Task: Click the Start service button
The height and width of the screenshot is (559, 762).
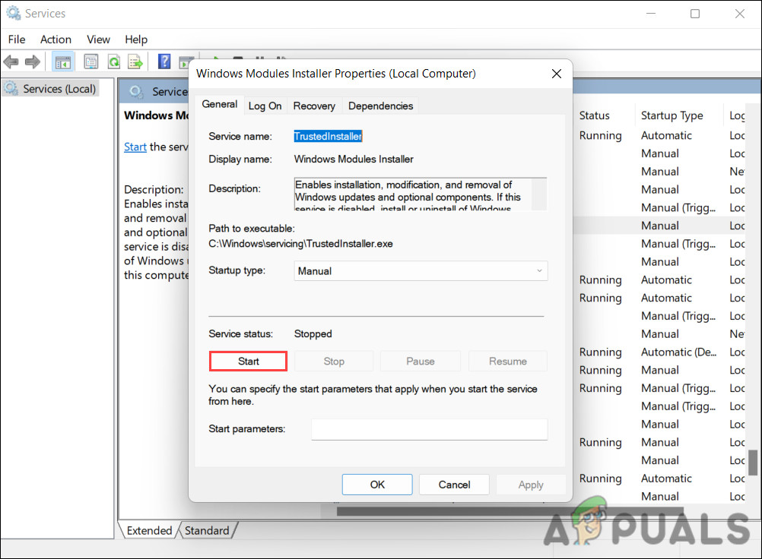Action: pos(249,361)
